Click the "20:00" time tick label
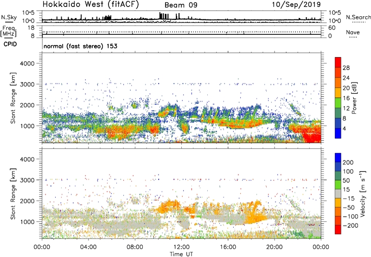 274,247
